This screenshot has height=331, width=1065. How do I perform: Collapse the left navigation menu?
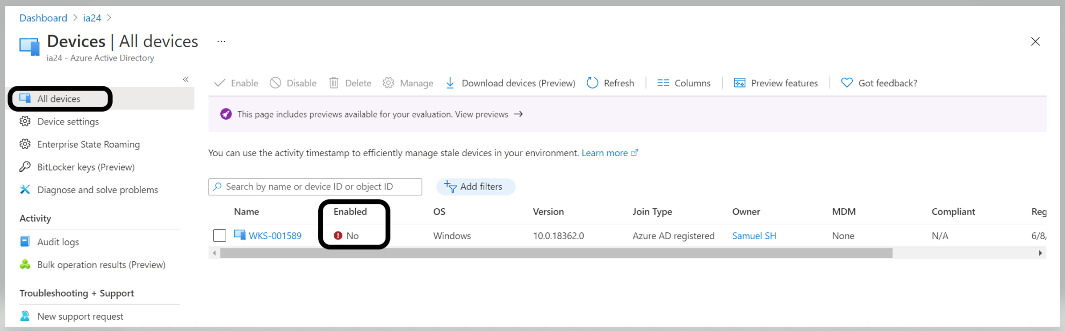click(186, 79)
